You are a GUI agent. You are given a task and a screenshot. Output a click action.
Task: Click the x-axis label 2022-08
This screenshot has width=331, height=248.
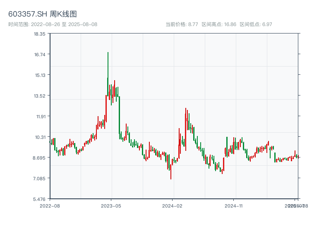pyautogui.click(x=50, y=206)
